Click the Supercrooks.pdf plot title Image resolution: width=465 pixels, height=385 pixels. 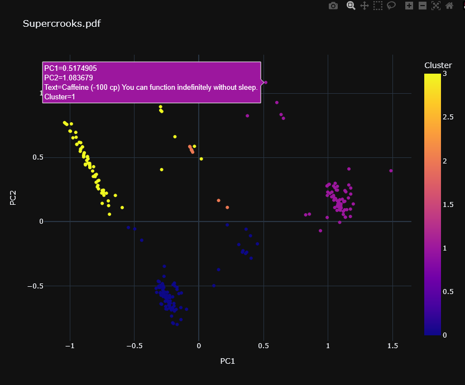tap(61, 23)
